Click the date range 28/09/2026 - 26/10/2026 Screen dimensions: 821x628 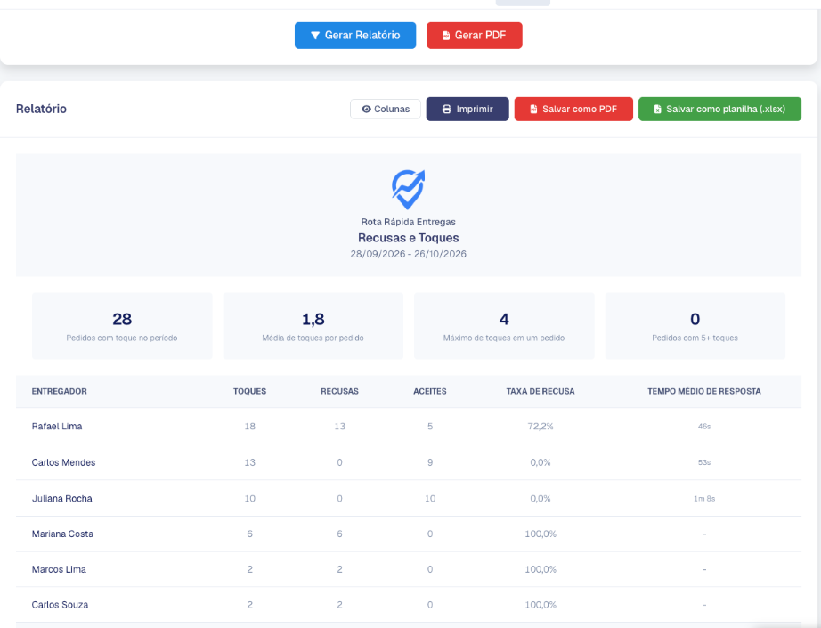pos(409,254)
